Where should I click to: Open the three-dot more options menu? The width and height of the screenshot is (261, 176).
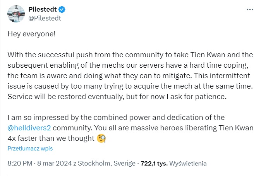250,9
